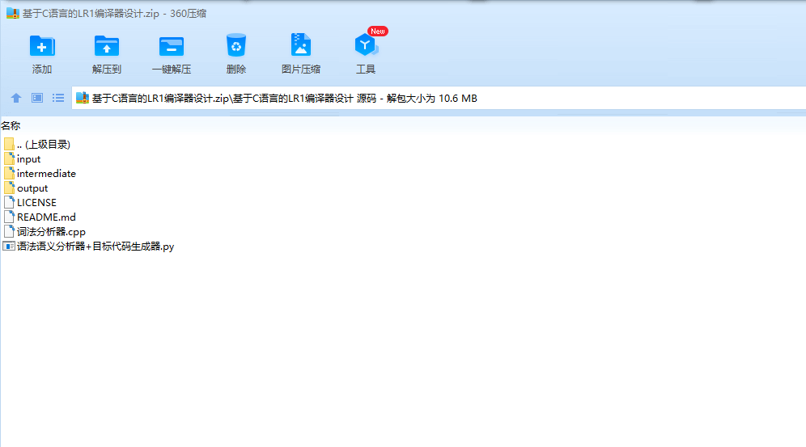This screenshot has width=806, height=447.
Task: Go up one level with the arrow icon
Action: coord(16,98)
